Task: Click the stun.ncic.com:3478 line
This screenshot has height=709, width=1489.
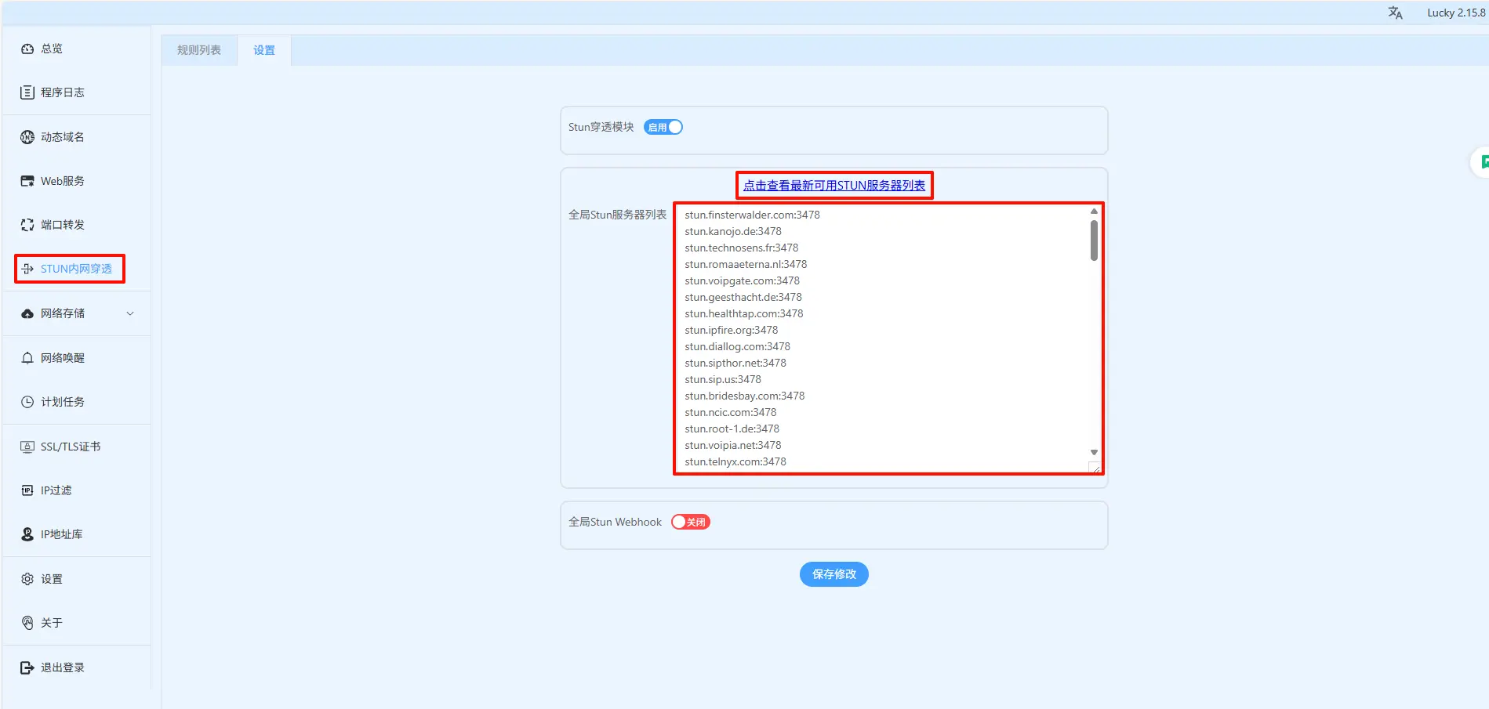Action: tap(731, 412)
